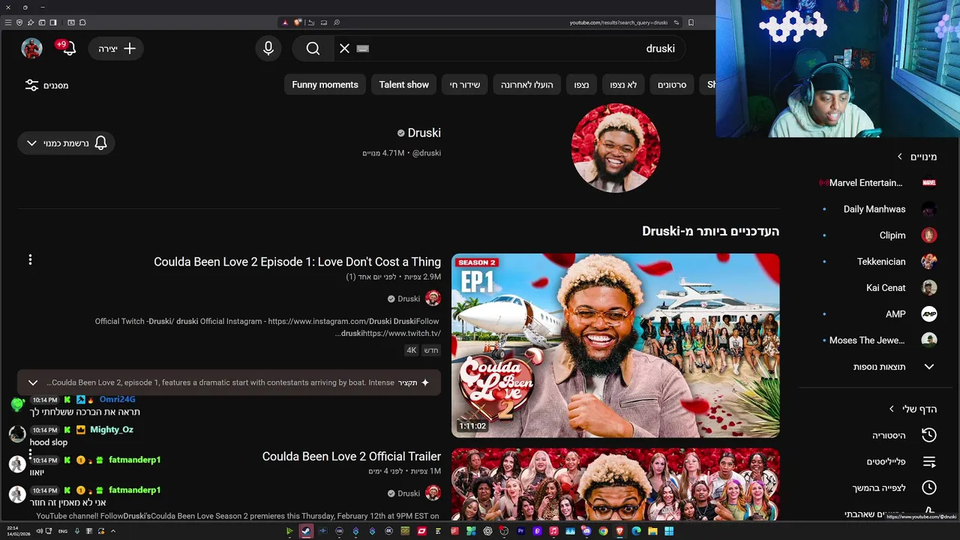Screen dimensions: 960x540
Task: Click the 4K badge under Episode 1
Action: click(411, 350)
